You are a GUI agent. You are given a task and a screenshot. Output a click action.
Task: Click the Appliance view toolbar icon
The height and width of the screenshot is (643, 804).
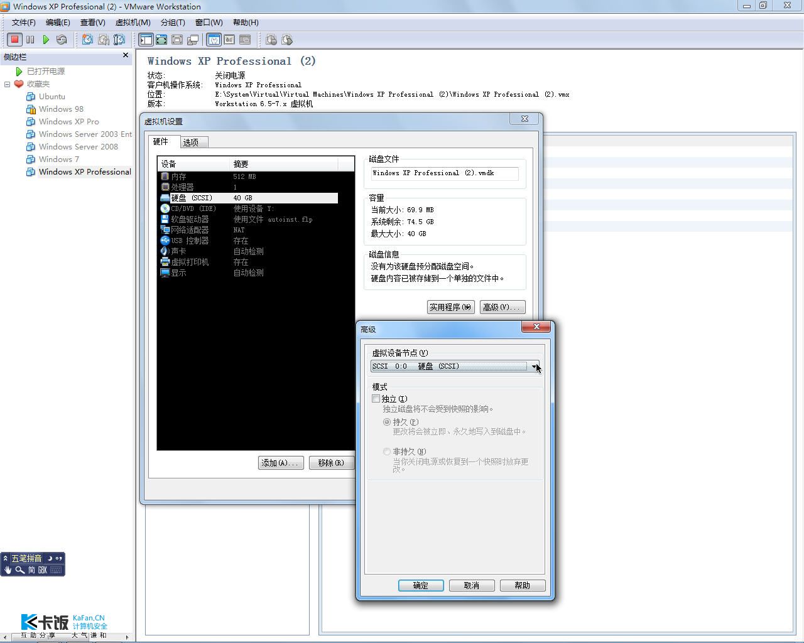point(229,40)
